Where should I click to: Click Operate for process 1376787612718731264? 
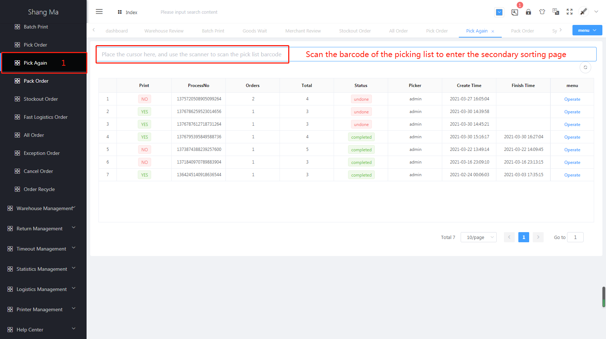(x=572, y=125)
